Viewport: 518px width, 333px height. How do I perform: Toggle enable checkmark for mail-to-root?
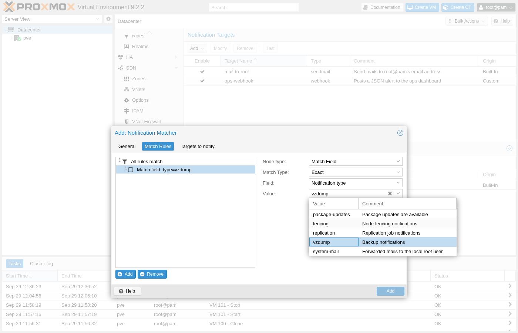pos(202,72)
